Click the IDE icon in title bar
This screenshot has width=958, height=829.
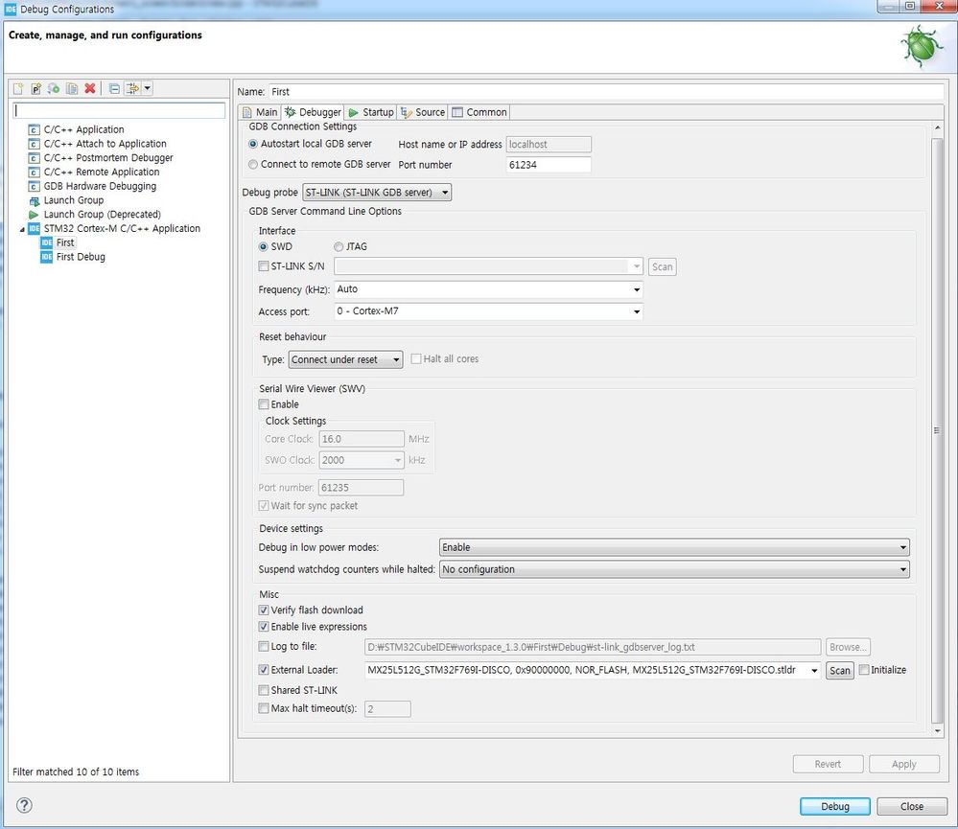coord(11,10)
